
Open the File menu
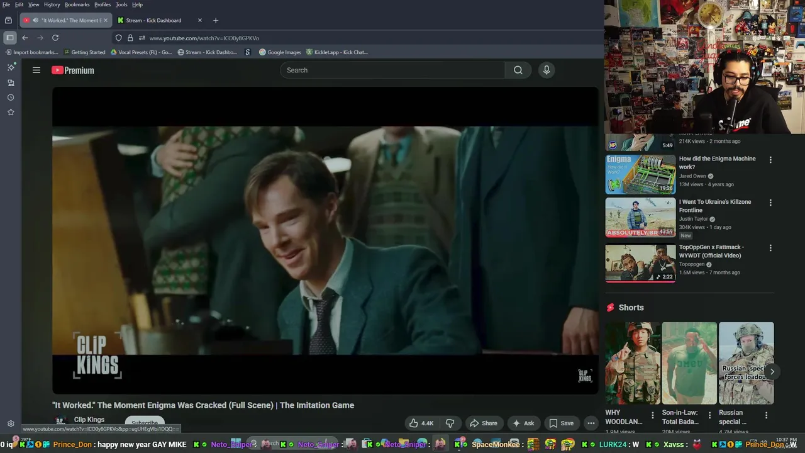tap(6, 4)
